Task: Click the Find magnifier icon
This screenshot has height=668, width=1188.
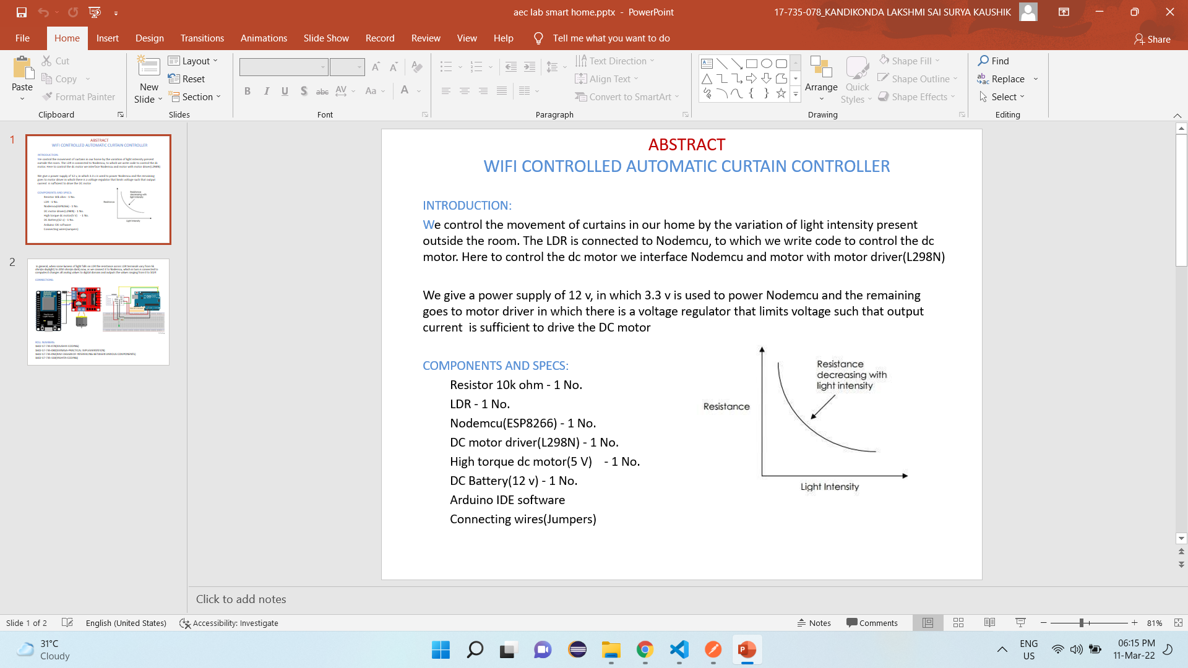Action: coord(983,61)
